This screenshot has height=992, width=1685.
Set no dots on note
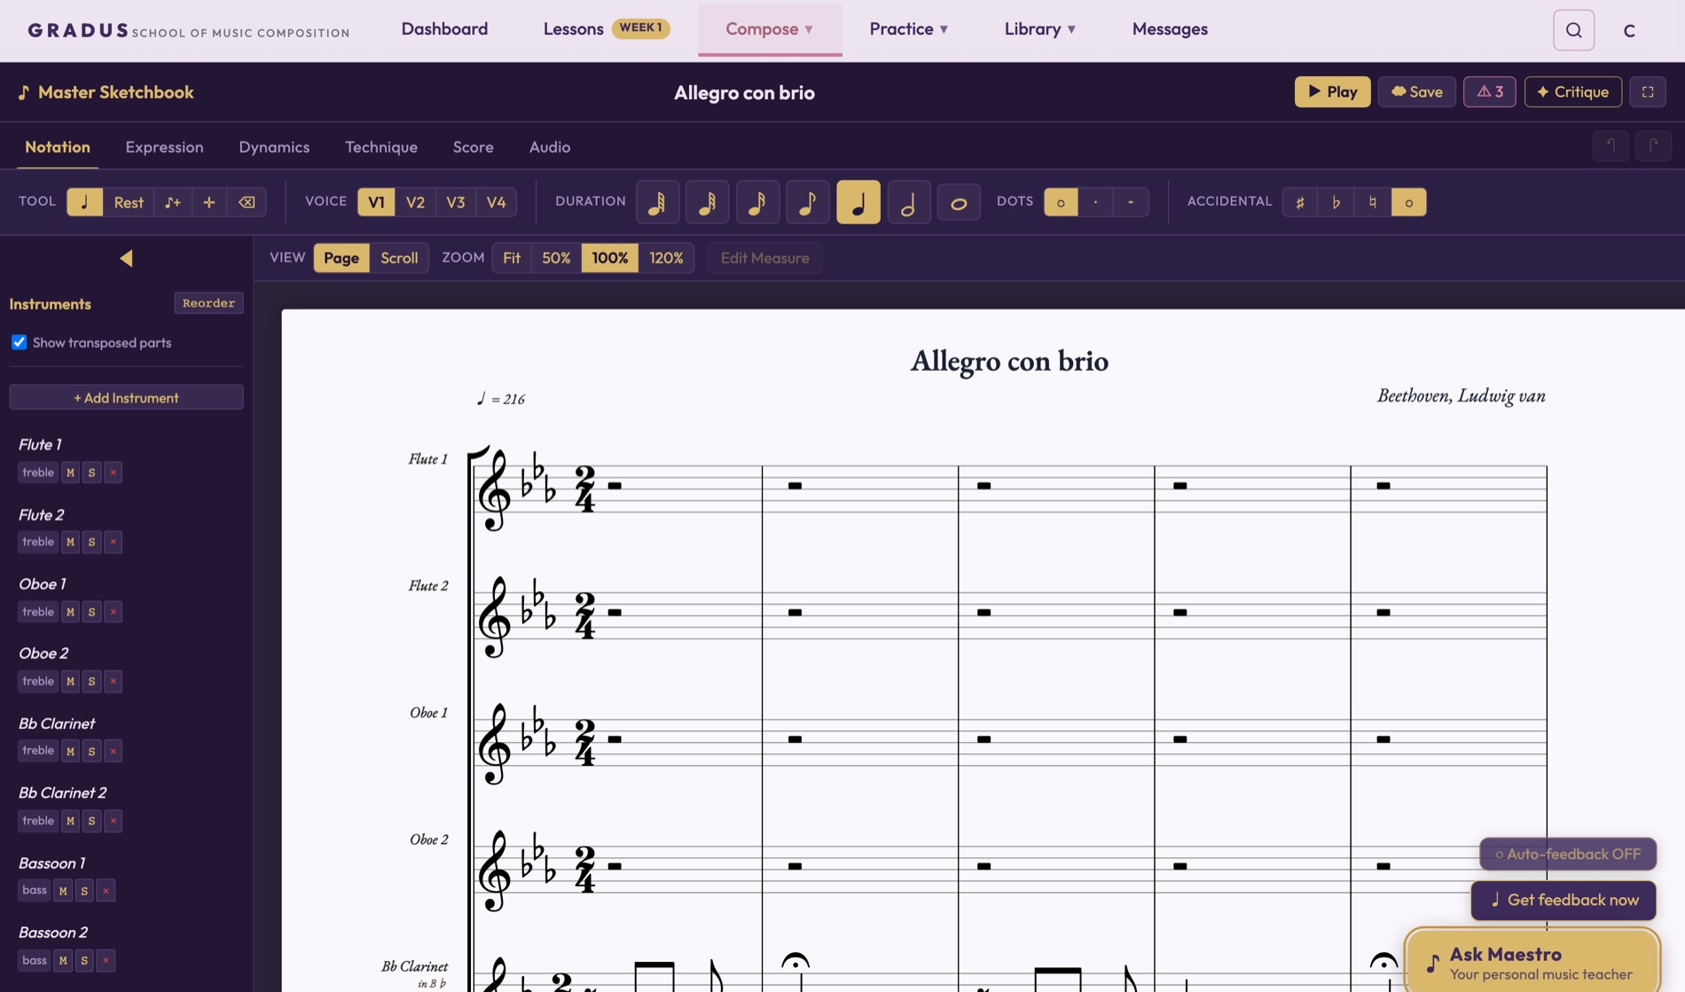tap(1061, 202)
